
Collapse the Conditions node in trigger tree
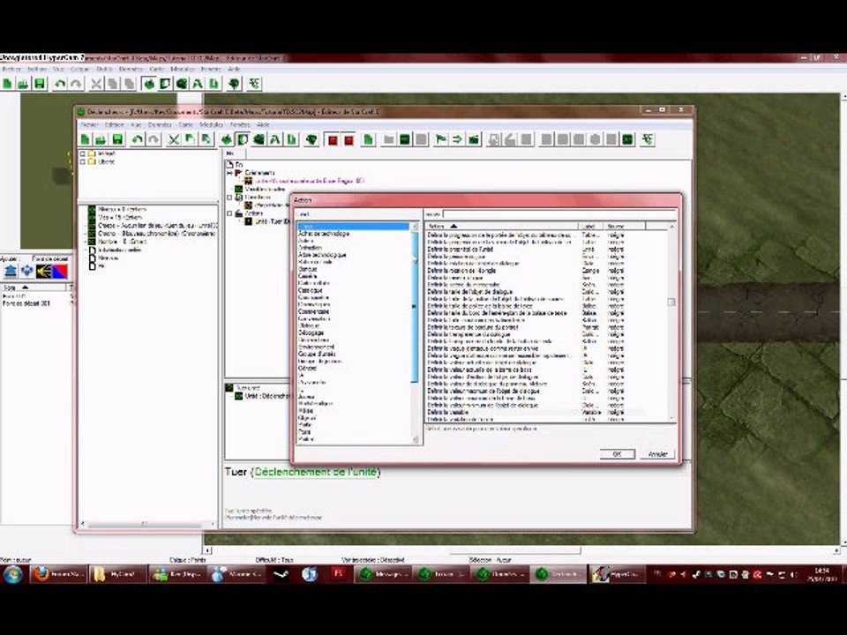[229, 197]
